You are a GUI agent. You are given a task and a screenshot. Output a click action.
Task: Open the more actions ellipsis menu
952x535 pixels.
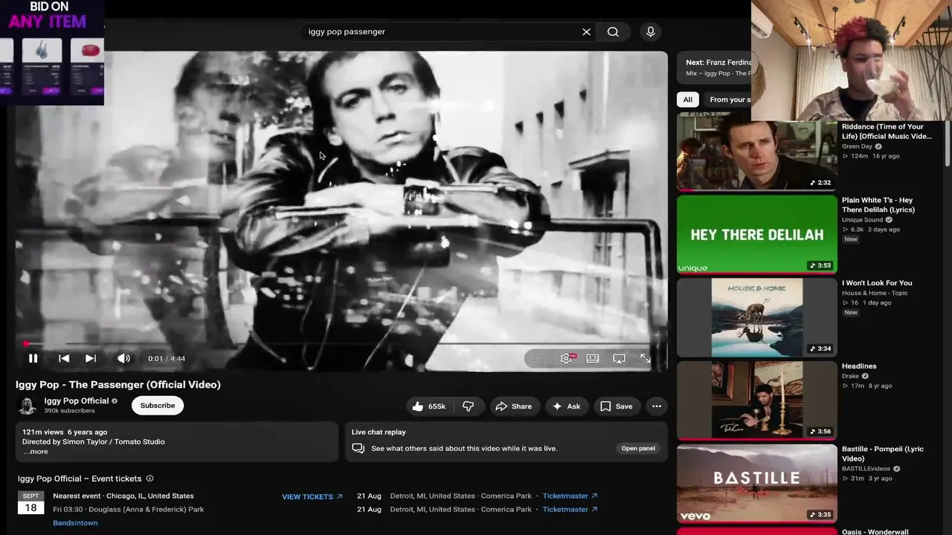click(x=657, y=406)
